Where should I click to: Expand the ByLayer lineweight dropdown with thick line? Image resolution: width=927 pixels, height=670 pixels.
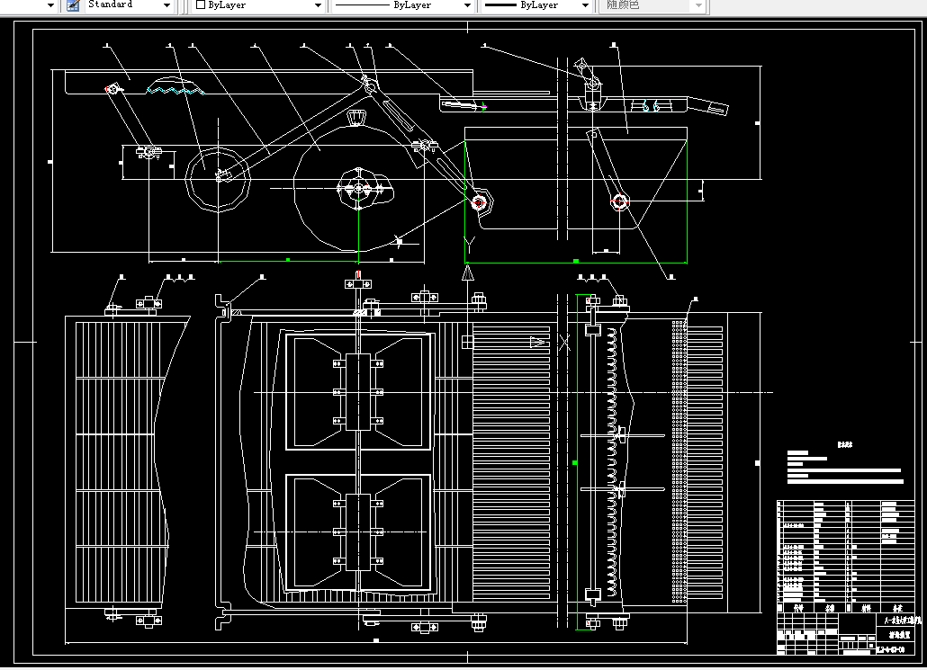click(585, 5)
